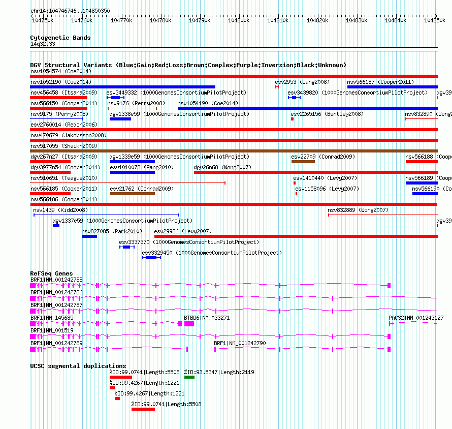Open the esv1158096 (Levy2007) label
452x429 pixels.
coord(327,189)
